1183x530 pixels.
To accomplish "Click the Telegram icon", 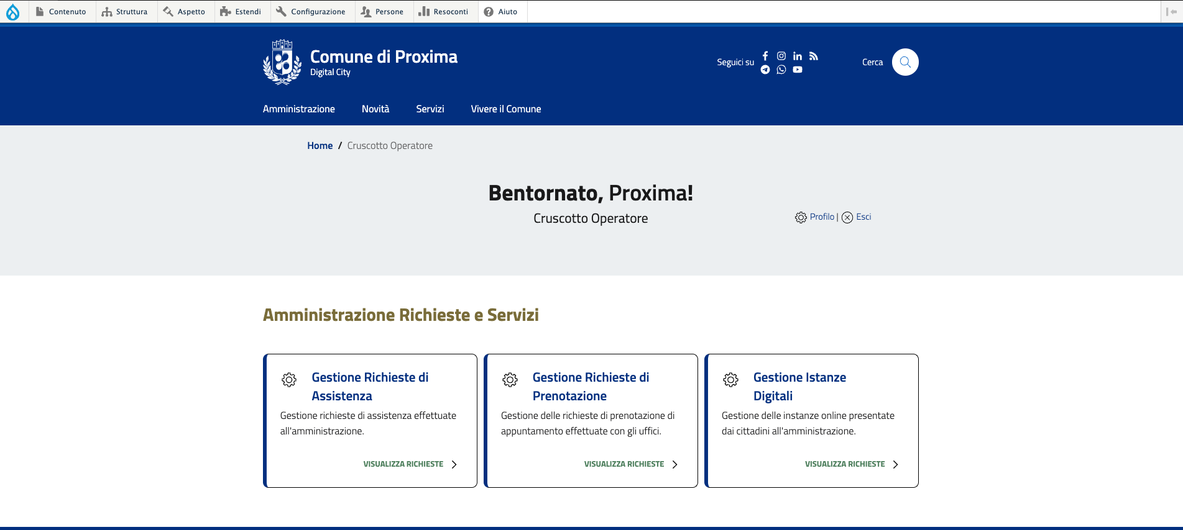I will click(765, 70).
